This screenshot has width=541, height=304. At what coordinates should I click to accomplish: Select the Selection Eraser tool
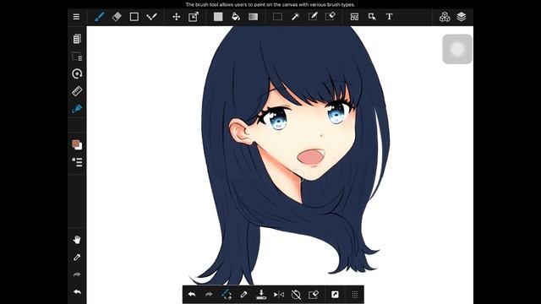point(331,17)
